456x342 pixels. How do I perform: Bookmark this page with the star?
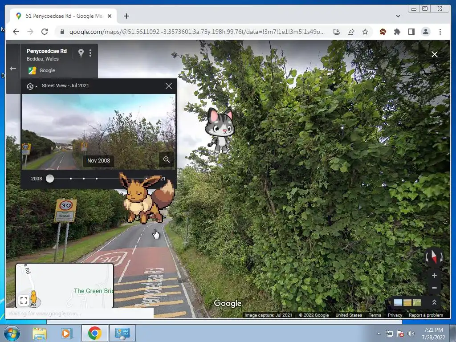click(365, 32)
